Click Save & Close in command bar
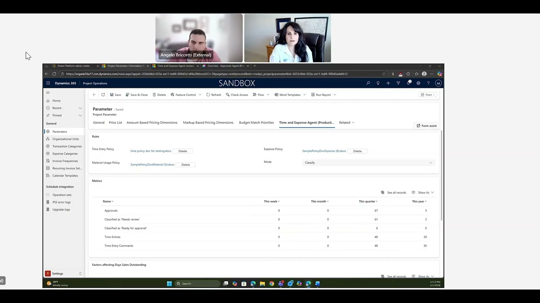The height and width of the screenshot is (303, 540). pos(137,95)
